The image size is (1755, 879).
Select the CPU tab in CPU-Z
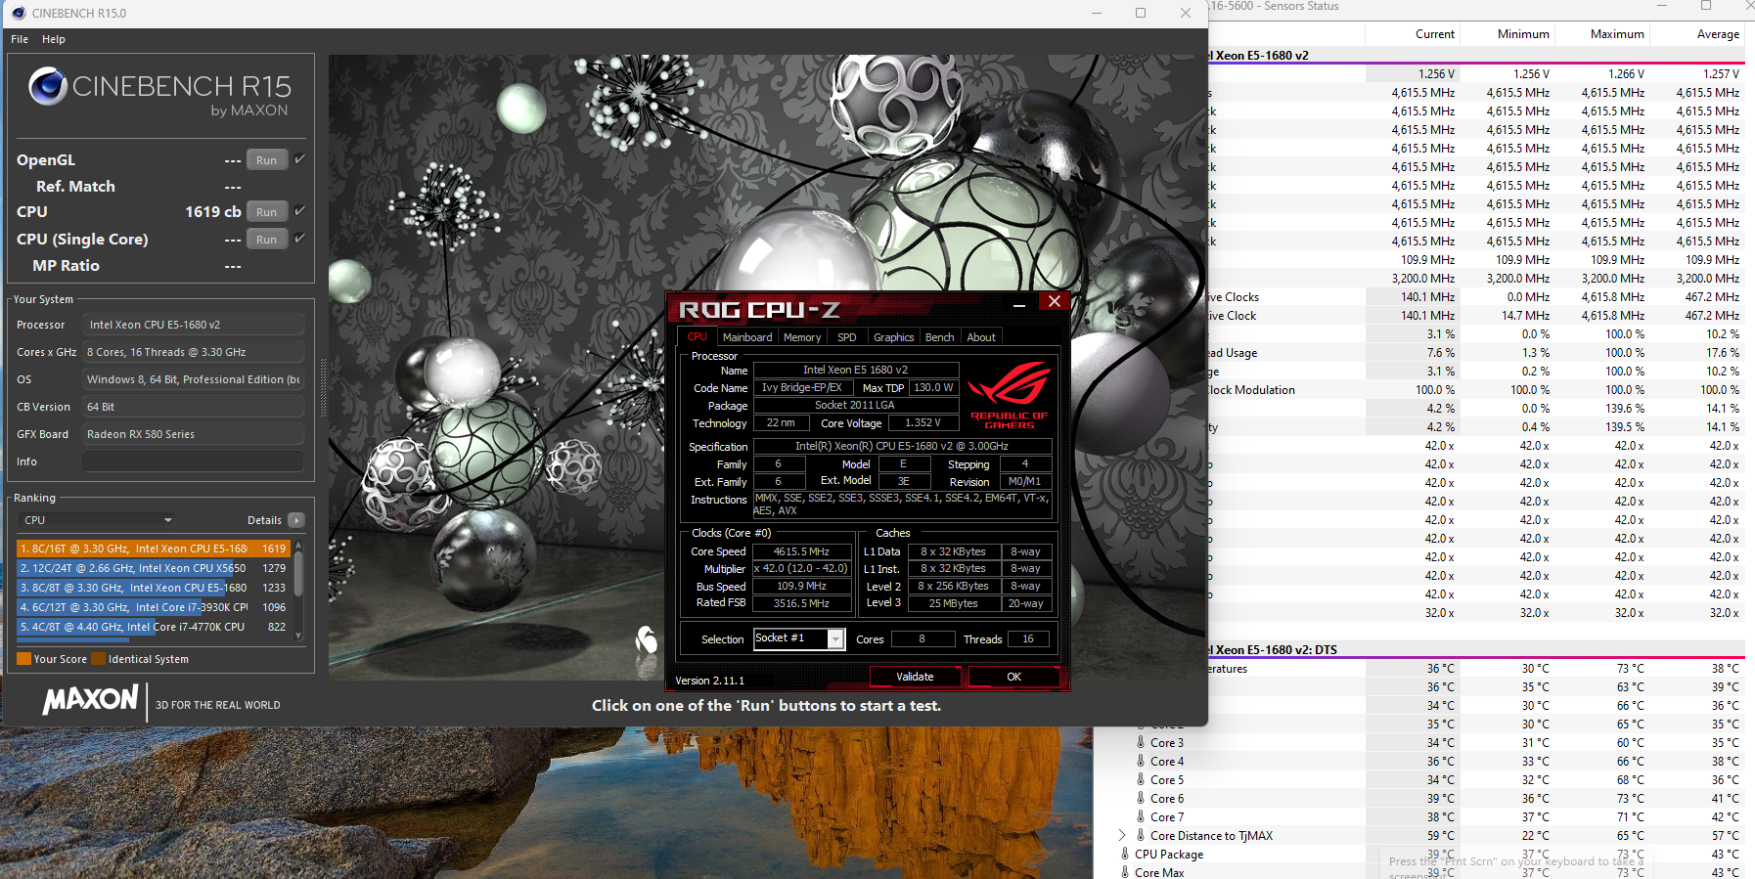click(697, 336)
